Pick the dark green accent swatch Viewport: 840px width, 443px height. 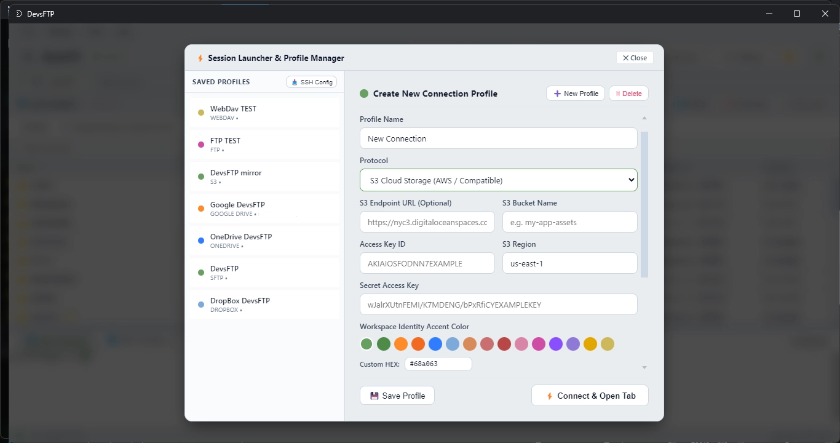(384, 344)
